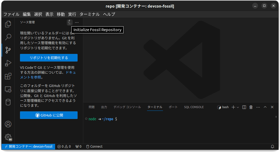Switch to the ポート panel tab

[173, 107]
